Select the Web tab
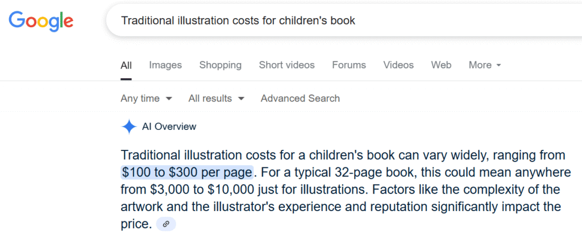Image resolution: width=582 pixels, height=244 pixels. 441,65
